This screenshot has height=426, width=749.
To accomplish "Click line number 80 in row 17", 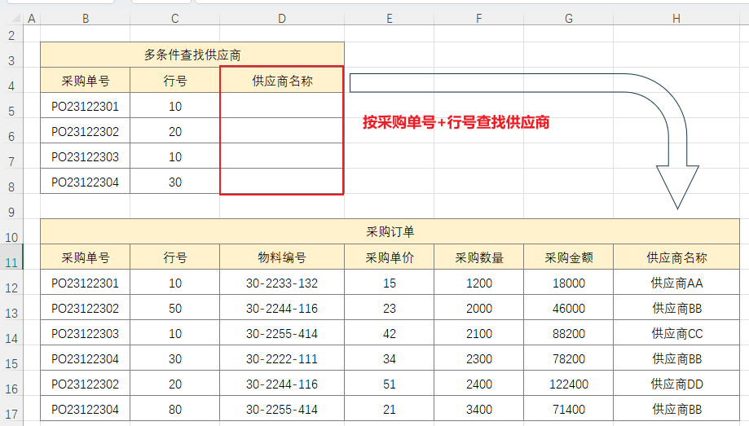I will coord(175,409).
